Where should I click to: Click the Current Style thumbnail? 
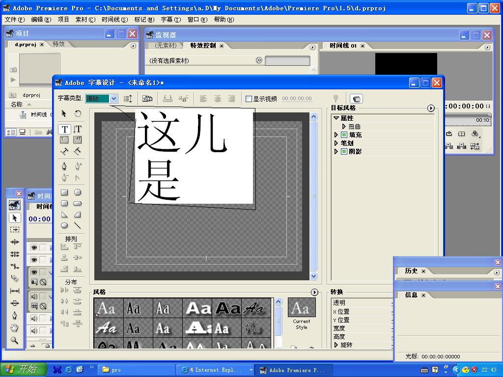pyautogui.click(x=302, y=307)
